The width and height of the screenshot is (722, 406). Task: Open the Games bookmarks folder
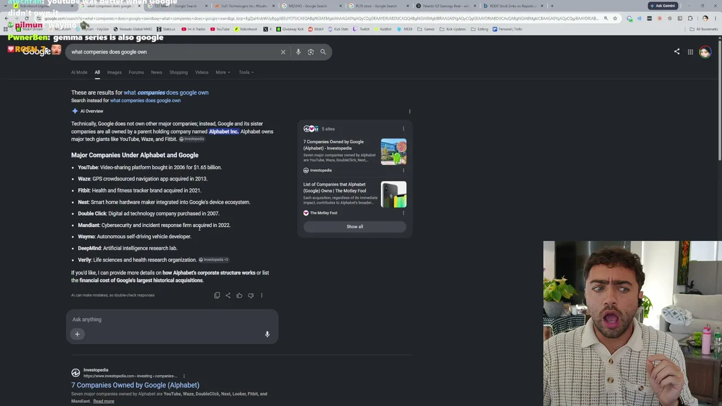tap(426, 29)
